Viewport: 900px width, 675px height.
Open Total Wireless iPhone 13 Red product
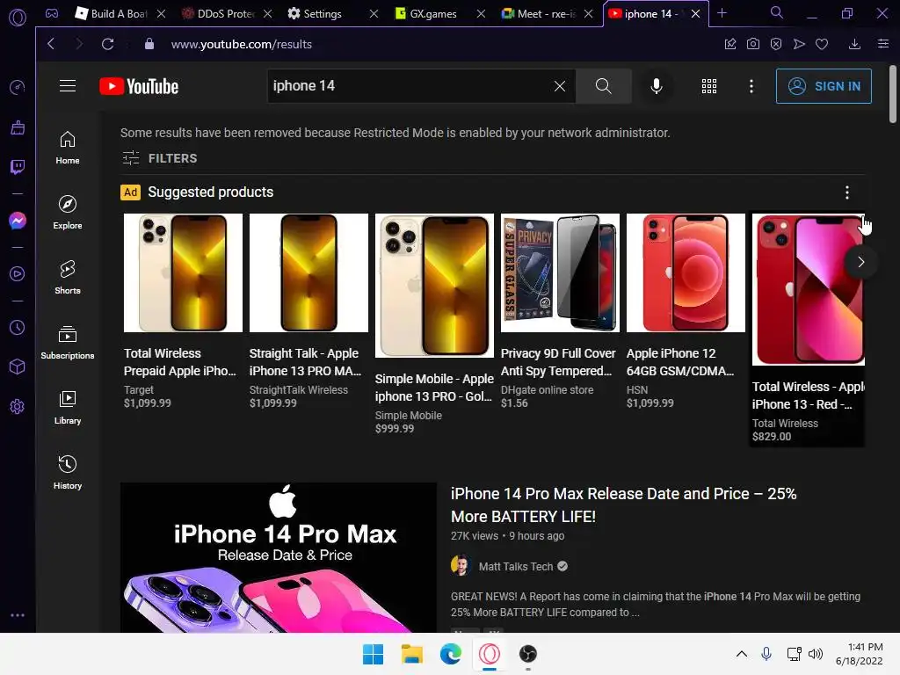(x=809, y=329)
